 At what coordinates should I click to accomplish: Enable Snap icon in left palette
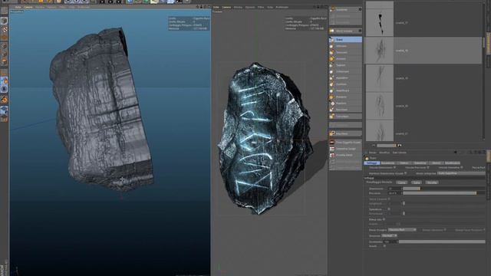4,100
